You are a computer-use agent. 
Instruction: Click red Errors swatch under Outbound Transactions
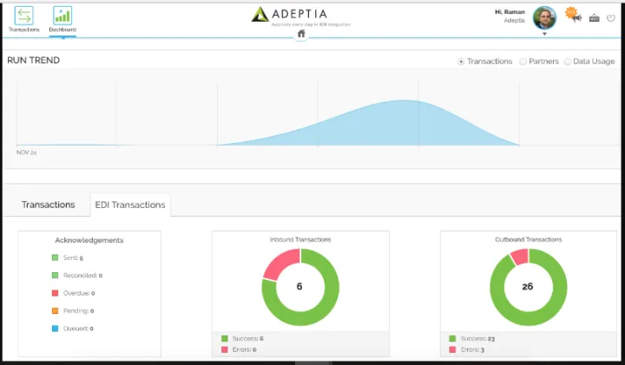tap(452, 349)
